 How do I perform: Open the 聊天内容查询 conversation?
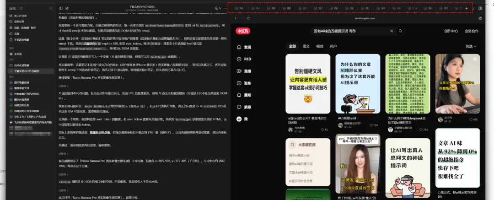(19, 99)
